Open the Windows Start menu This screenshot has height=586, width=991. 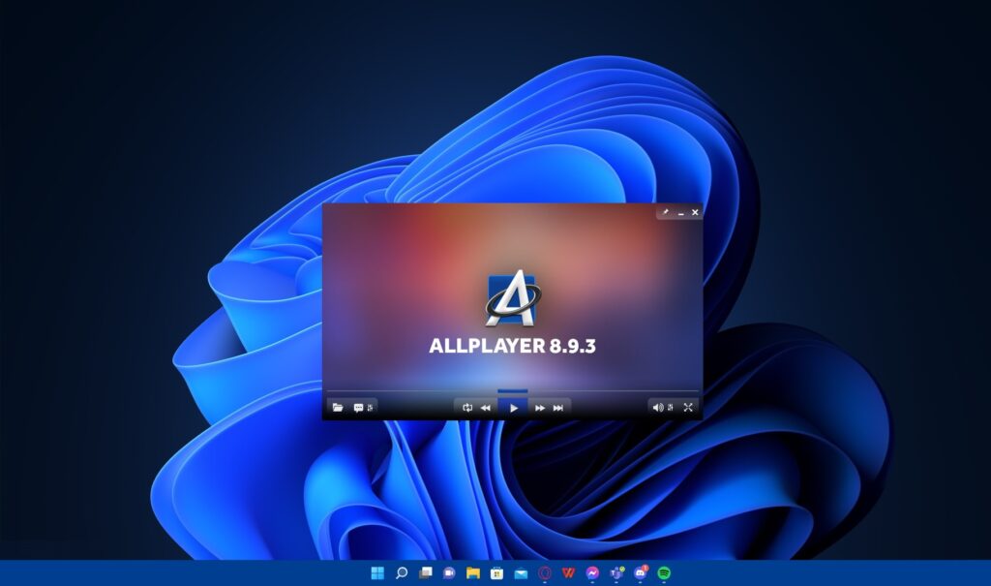click(x=377, y=573)
